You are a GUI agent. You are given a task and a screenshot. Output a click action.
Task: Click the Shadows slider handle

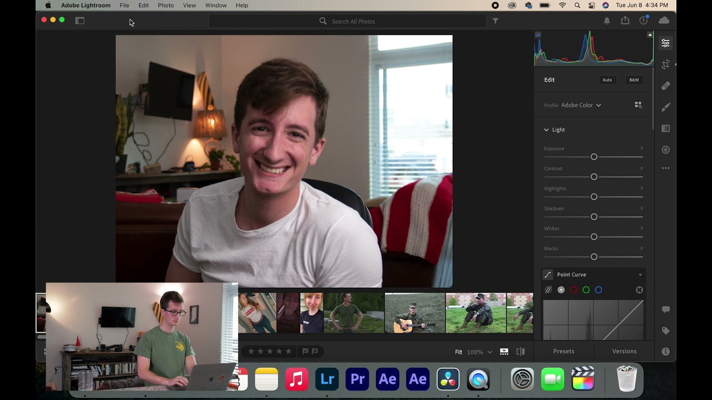pos(594,217)
